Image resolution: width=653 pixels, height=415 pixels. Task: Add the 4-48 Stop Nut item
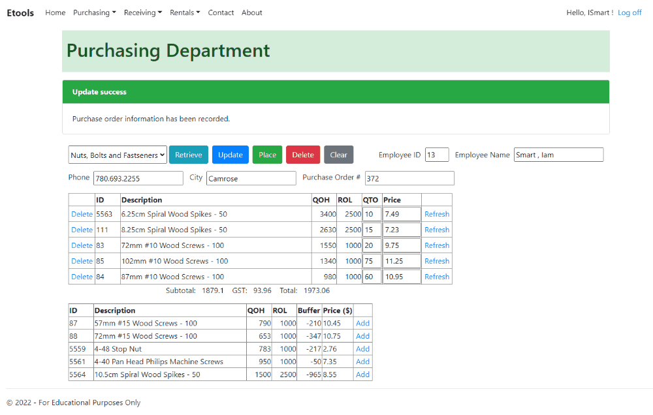[x=362, y=348]
